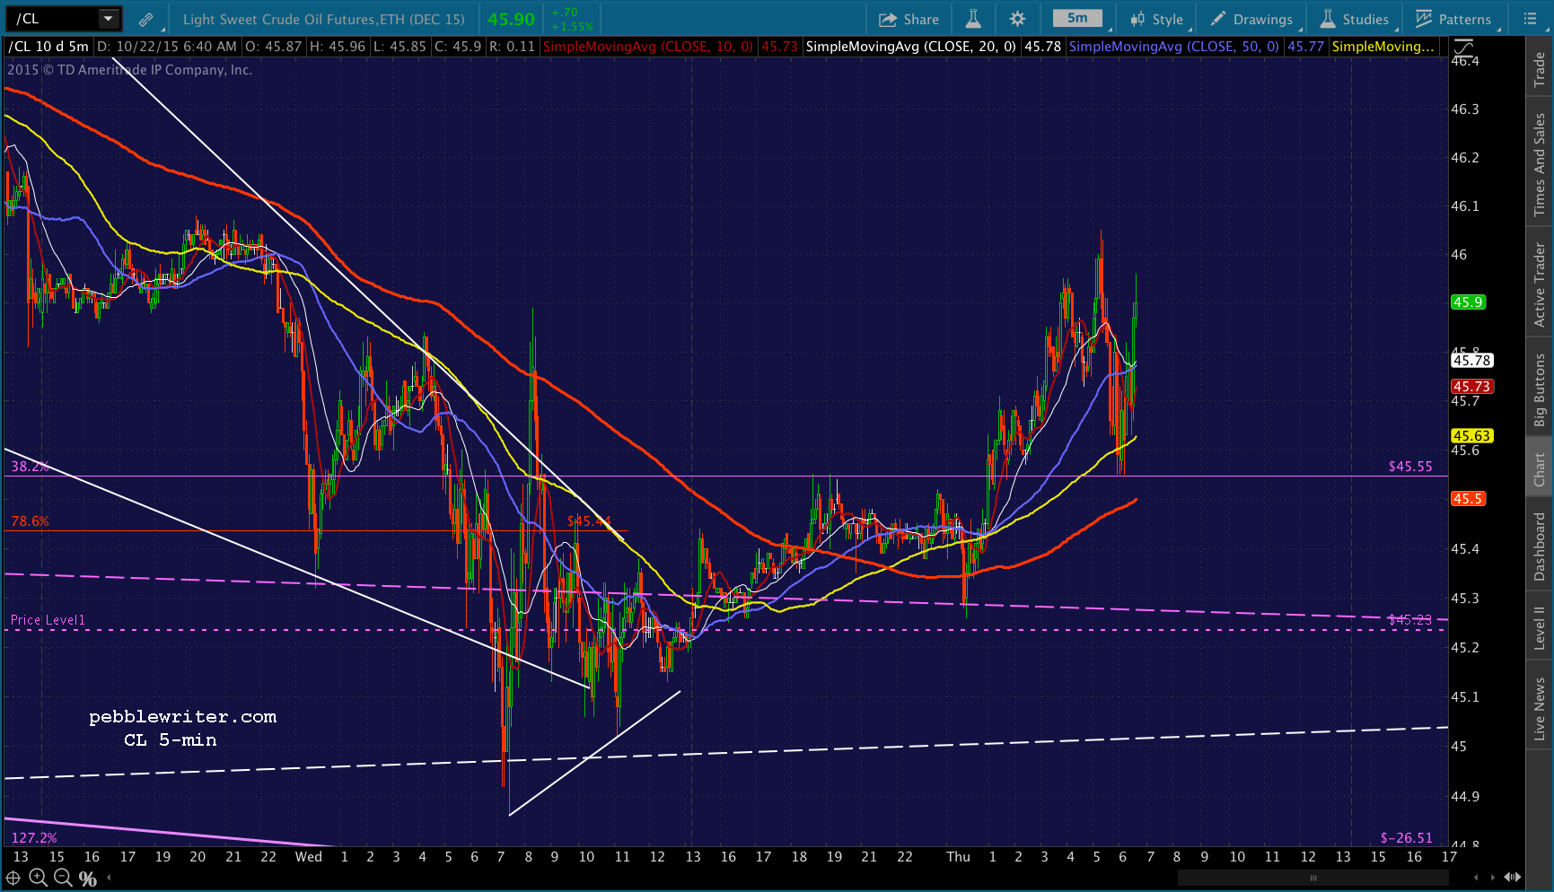Screen dimensions: 1554x892
Task: Toggle percent view icon
Action: [x=87, y=879]
